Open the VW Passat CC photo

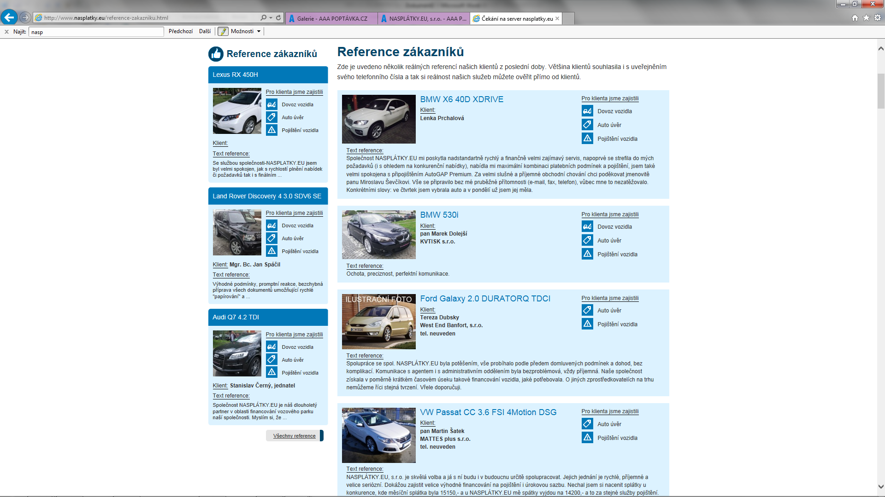[378, 435]
